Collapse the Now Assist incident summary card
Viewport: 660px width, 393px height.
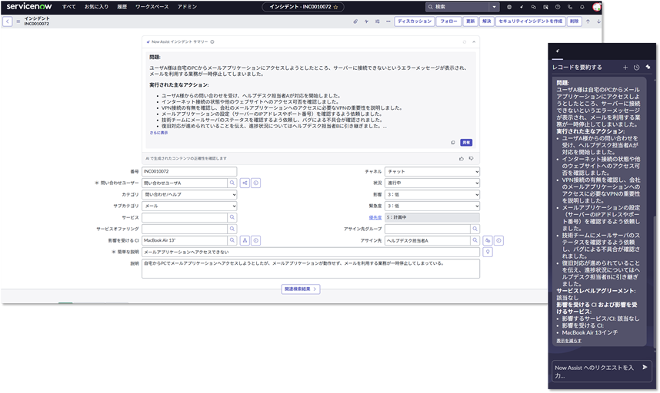coord(474,41)
